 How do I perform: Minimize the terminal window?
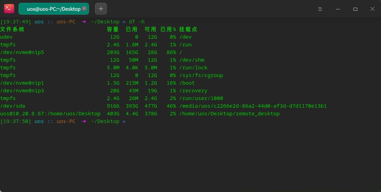click(338, 9)
